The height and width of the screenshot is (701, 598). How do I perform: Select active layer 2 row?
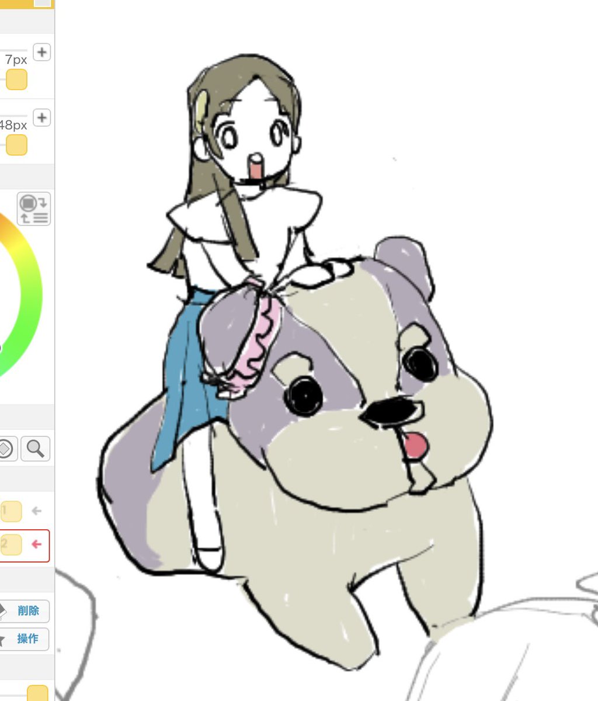click(25, 546)
